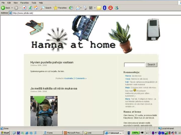Click the red round toolbar icon
The width and height of the screenshot is (181, 135).
tap(110, 8)
